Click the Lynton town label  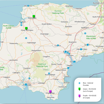47,4
